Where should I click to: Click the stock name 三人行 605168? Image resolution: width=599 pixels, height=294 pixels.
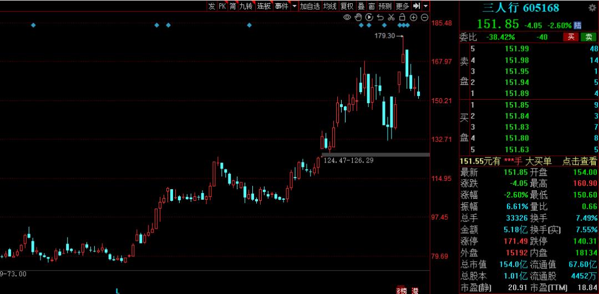click(x=521, y=8)
